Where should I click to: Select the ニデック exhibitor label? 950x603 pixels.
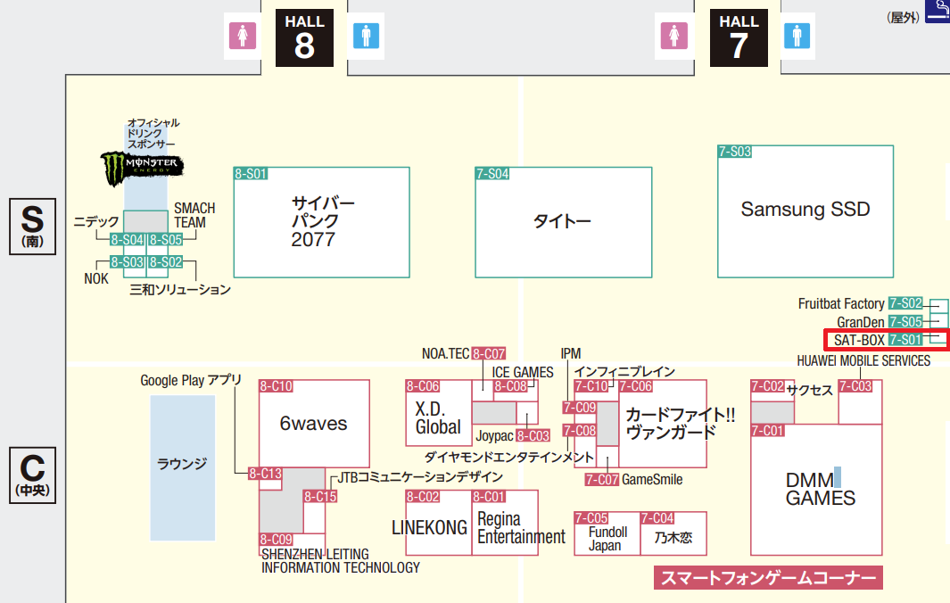(96, 222)
